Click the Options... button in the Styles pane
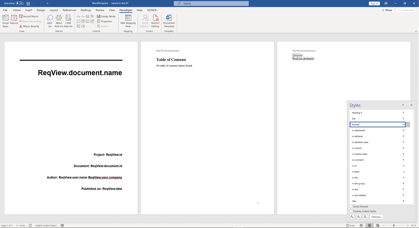Viewport: 419px width, 228px height. pyautogui.click(x=376, y=217)
